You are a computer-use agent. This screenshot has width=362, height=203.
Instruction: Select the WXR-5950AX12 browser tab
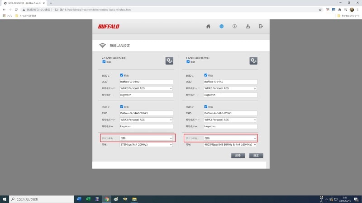[x=23, y=3]
